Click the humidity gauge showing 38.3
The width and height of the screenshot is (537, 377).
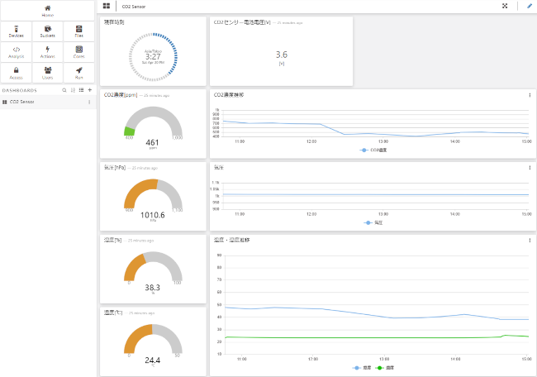click(153, 272)
